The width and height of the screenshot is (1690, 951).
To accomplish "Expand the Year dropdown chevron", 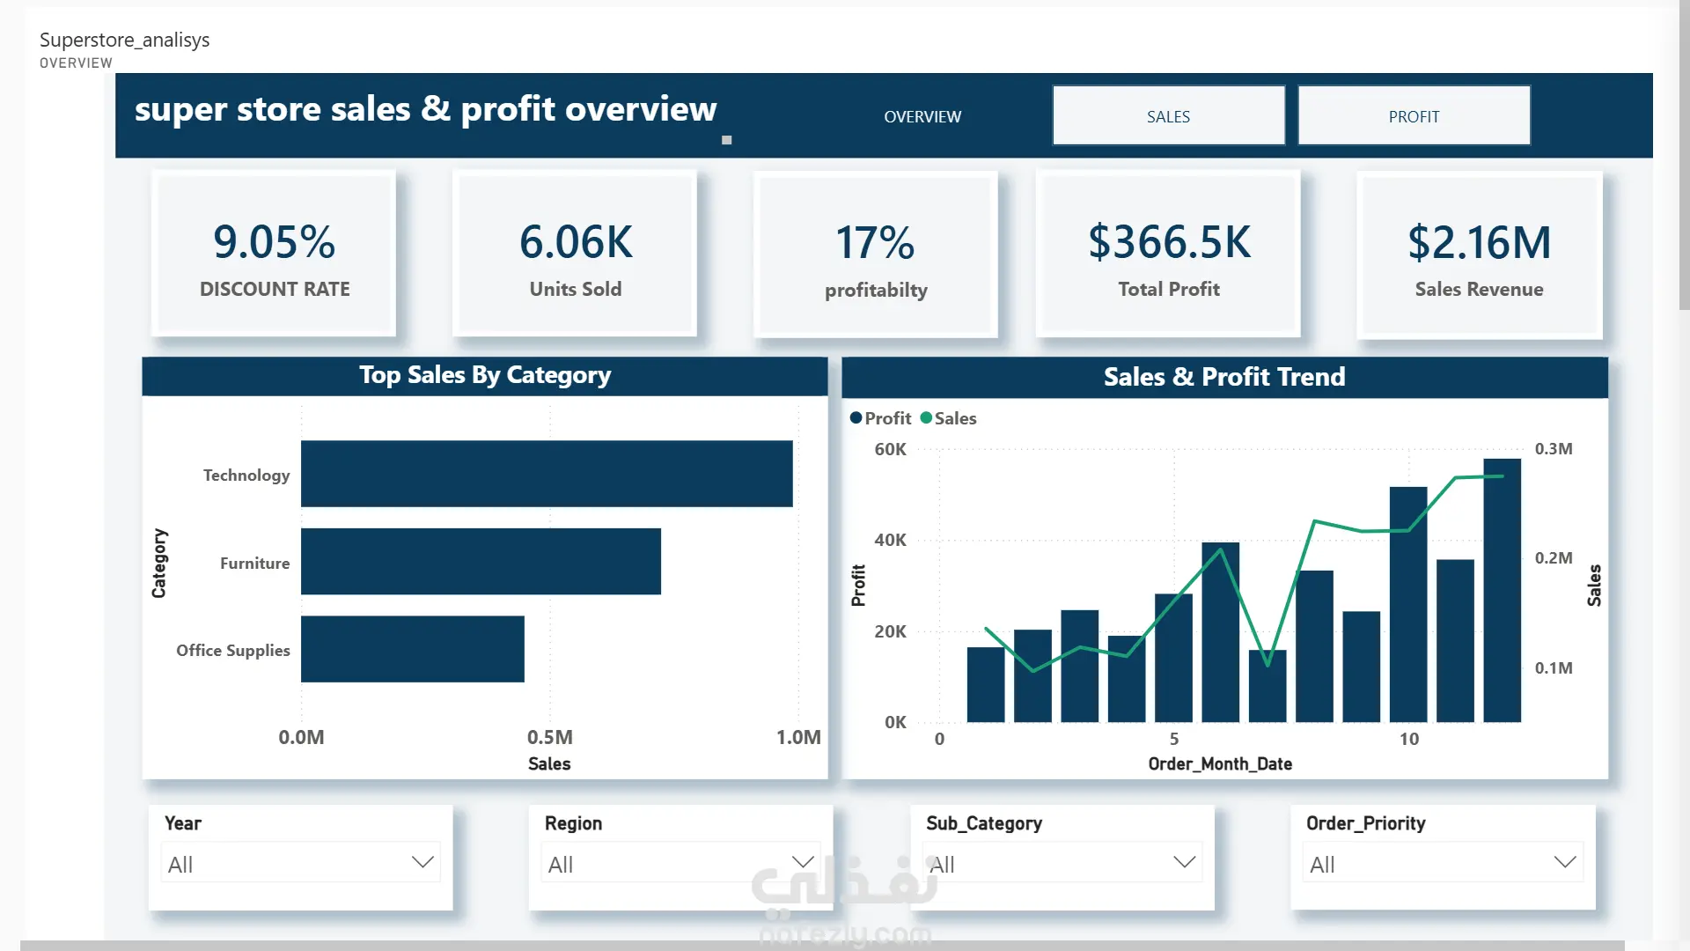I will tap(422, 862).
